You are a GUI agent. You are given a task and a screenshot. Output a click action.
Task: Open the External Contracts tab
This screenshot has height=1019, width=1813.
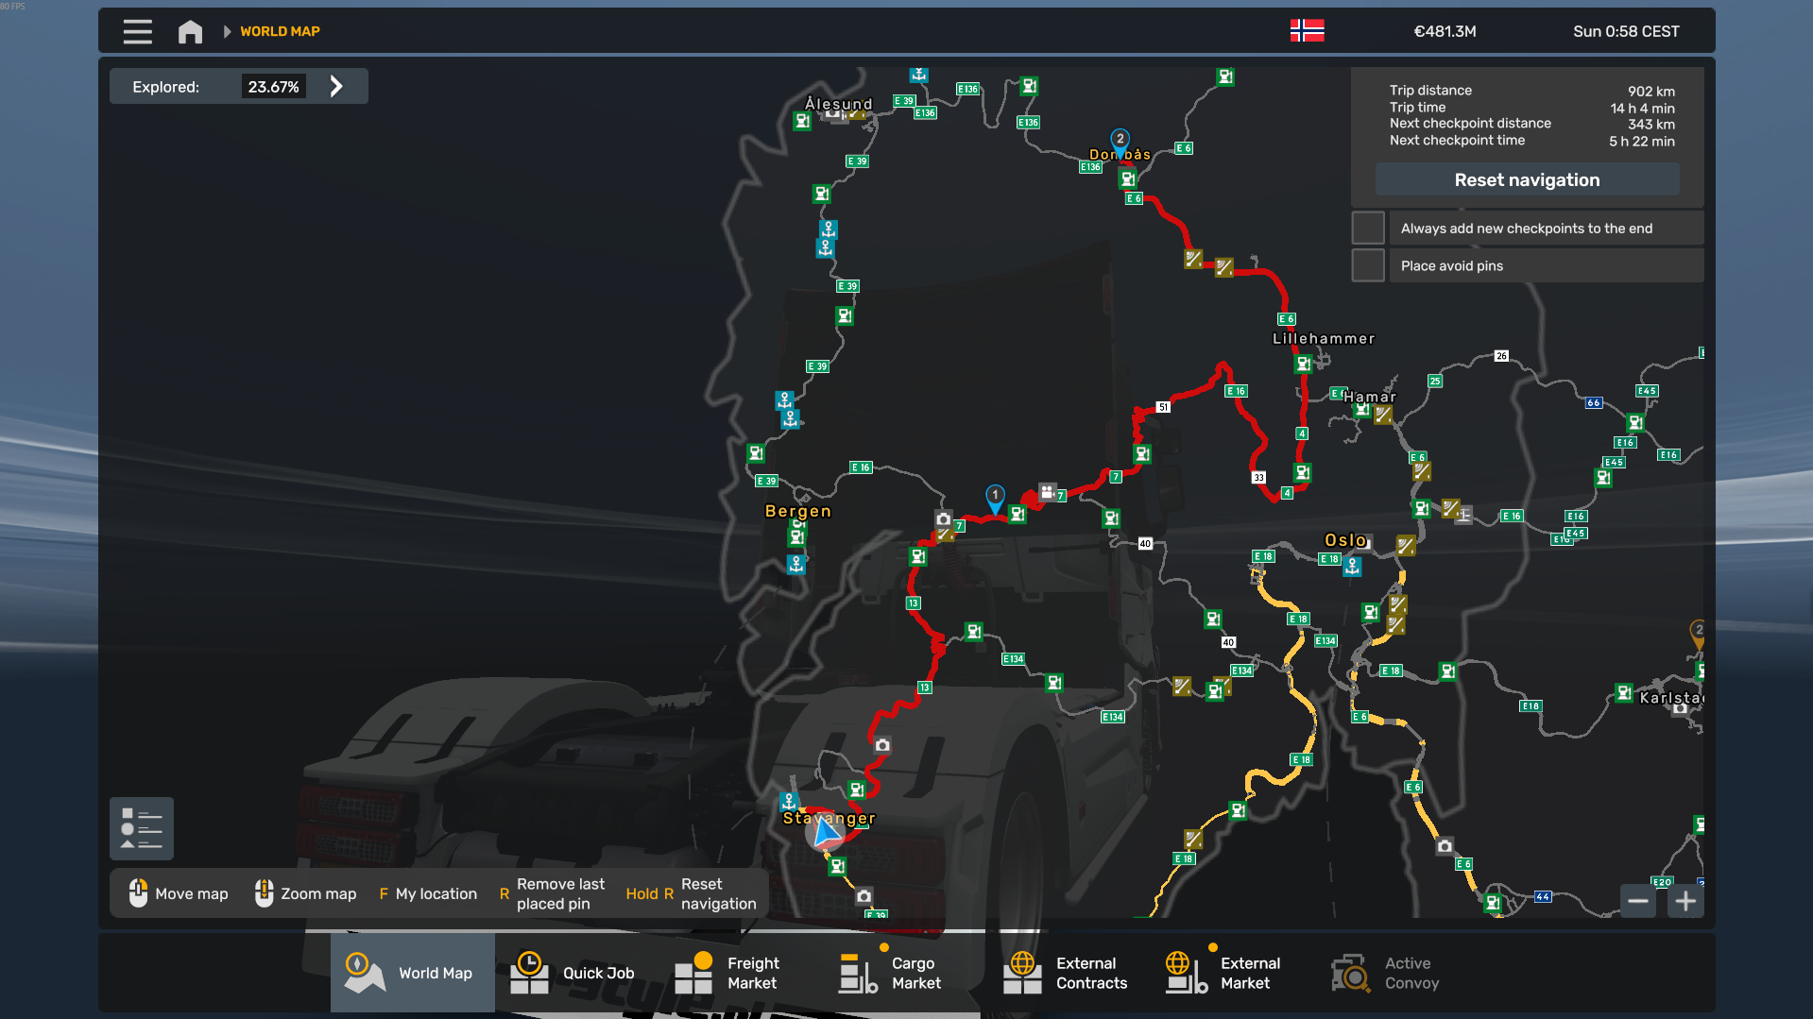pos(1069,973)
